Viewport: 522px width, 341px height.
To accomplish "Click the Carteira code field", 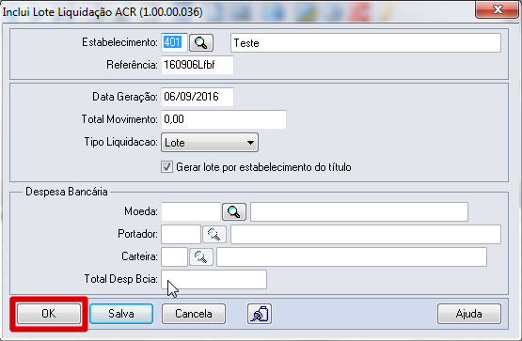I will [x=174, y=256].
